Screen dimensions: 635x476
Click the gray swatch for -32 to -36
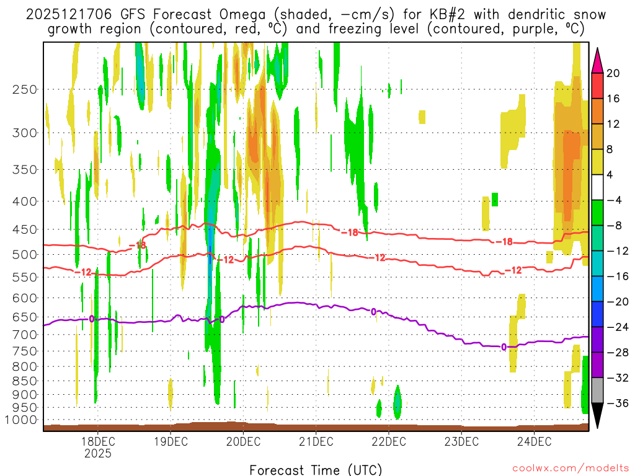[597, 390]
